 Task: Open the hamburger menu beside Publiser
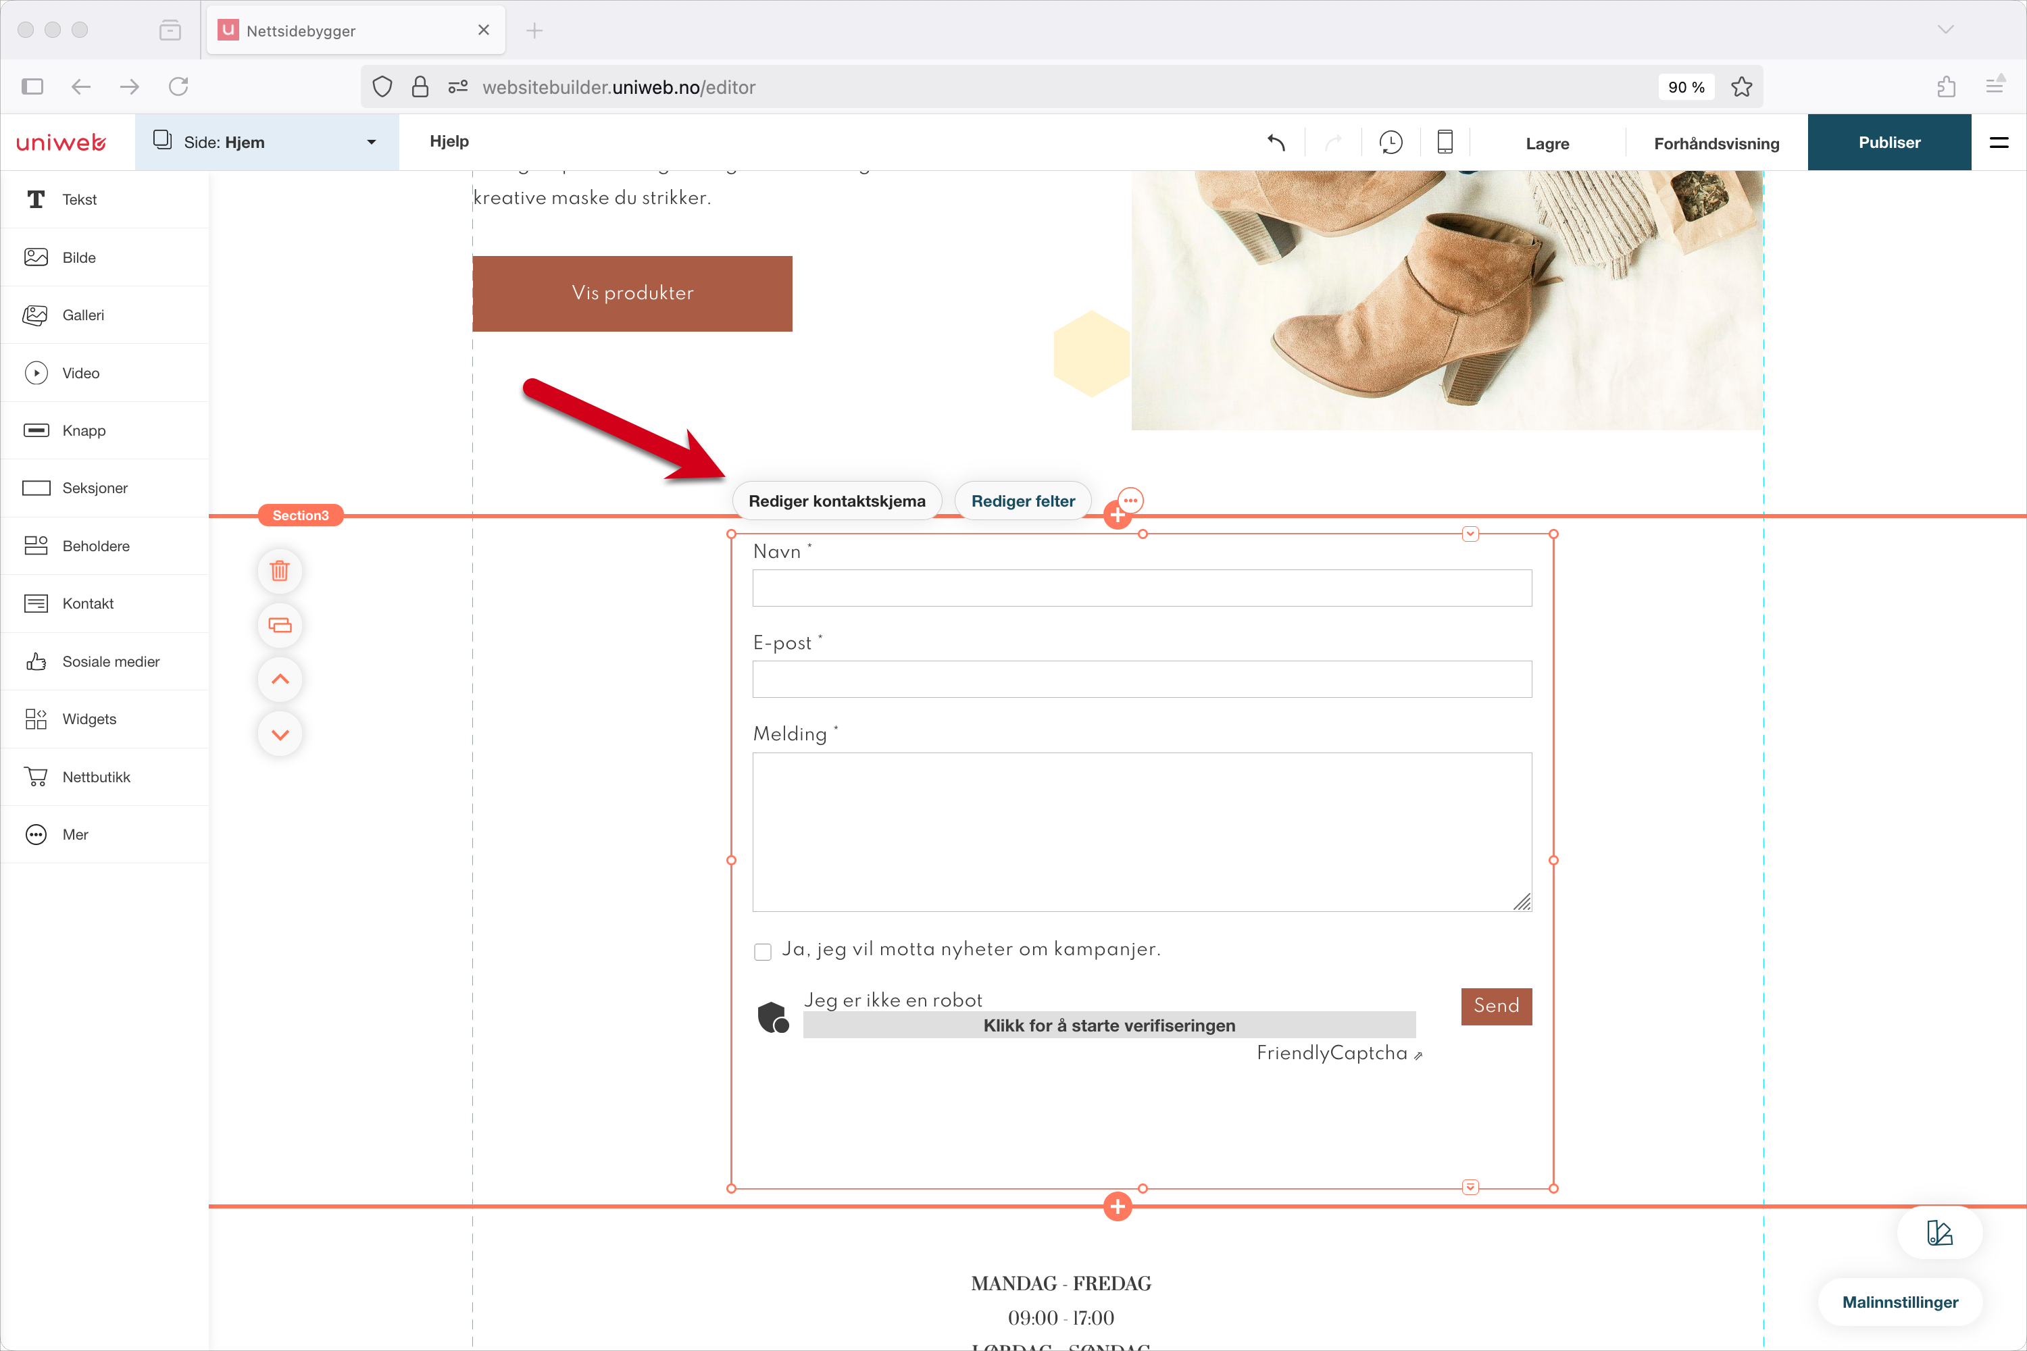[x=1999, y=142]
